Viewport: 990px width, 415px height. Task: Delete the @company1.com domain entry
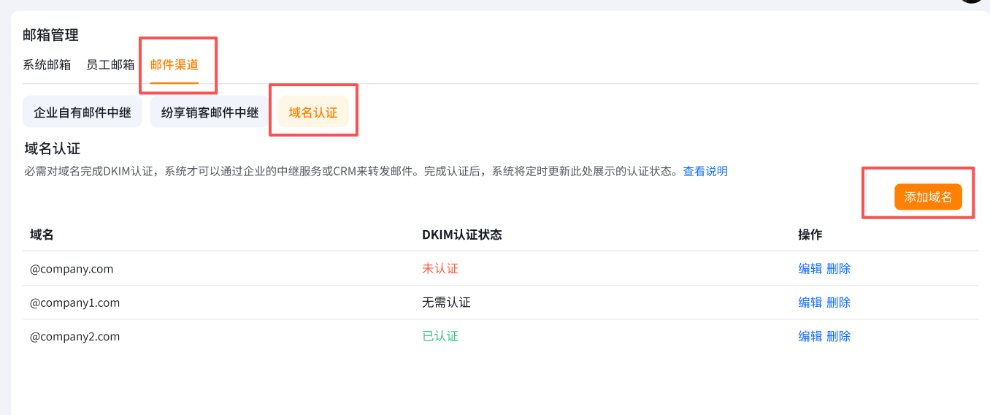(839, 302)
